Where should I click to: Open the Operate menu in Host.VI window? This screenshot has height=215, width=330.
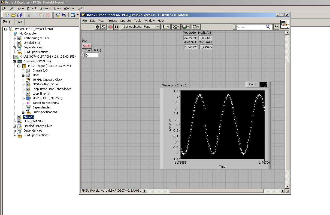pyautogui.click(x=125, y=21)
